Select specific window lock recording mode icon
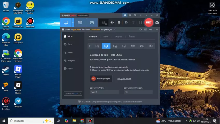Image resolution: width=220 pixels, height=124 pixels. (115, 46)
